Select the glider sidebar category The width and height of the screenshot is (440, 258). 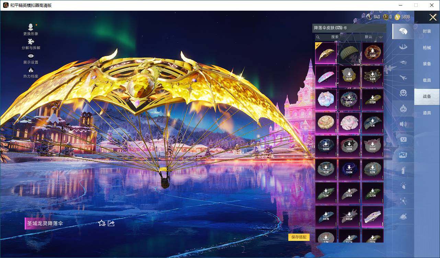point(403,62)
